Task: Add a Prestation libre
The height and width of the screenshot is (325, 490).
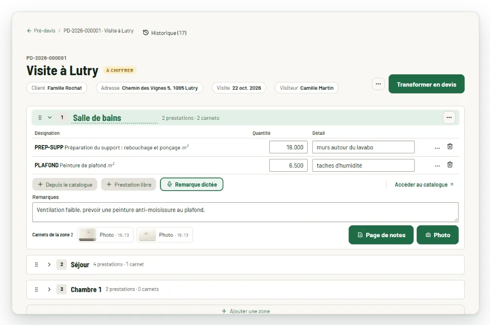Action: point(128,184)
